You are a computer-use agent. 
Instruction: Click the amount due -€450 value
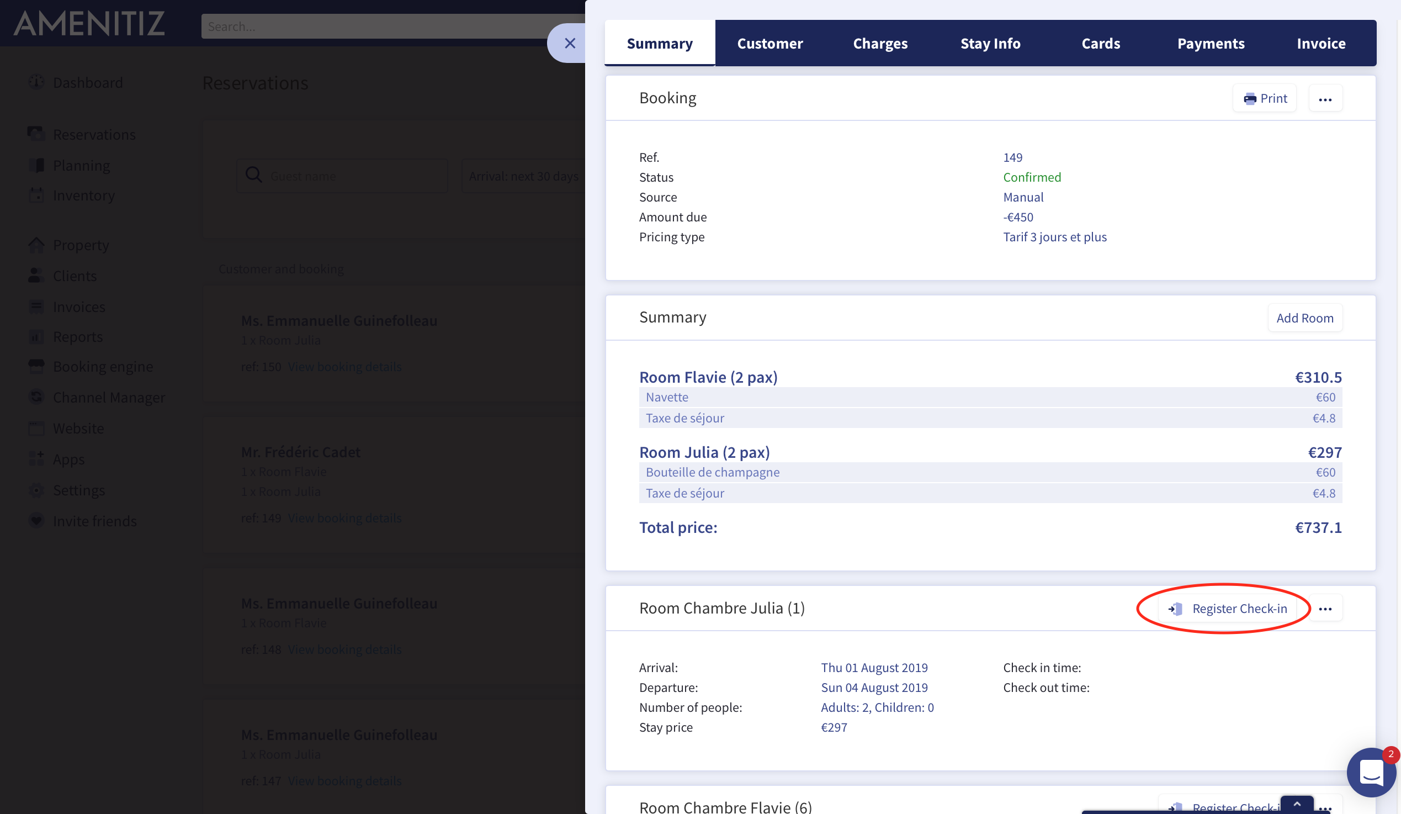pos(1018,217)
